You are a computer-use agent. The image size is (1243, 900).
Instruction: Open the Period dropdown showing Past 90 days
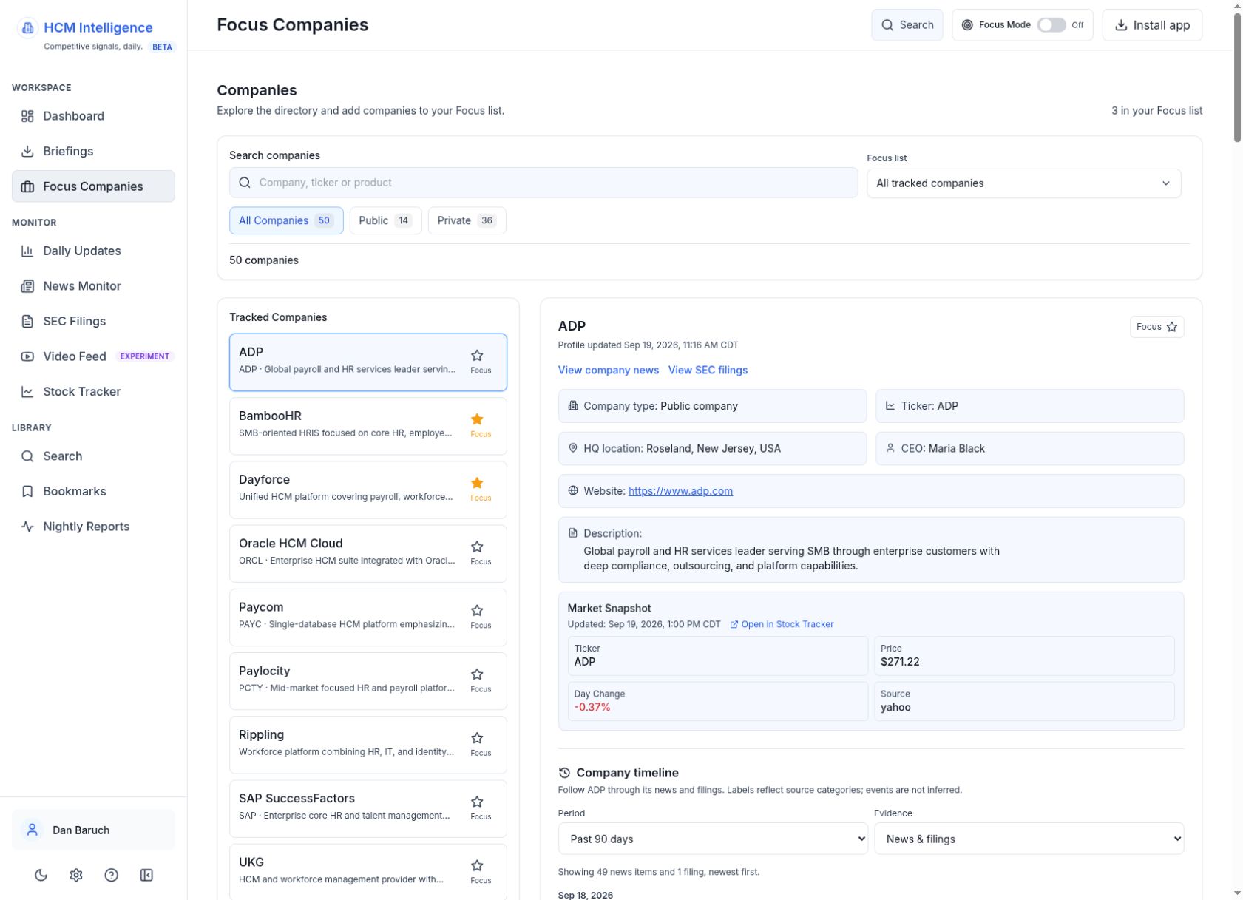point(713,839)
